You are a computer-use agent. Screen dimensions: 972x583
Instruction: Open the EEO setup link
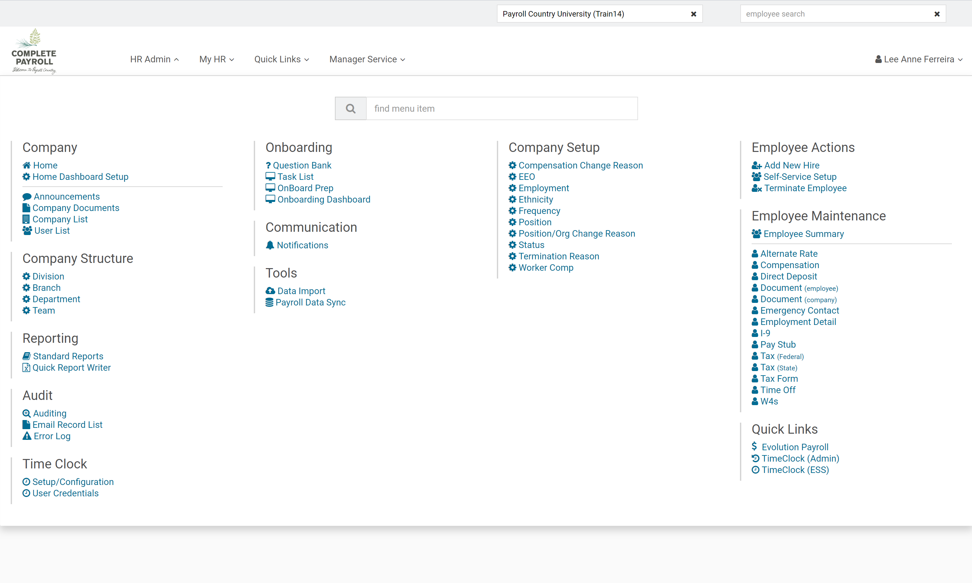coord(527,177)
